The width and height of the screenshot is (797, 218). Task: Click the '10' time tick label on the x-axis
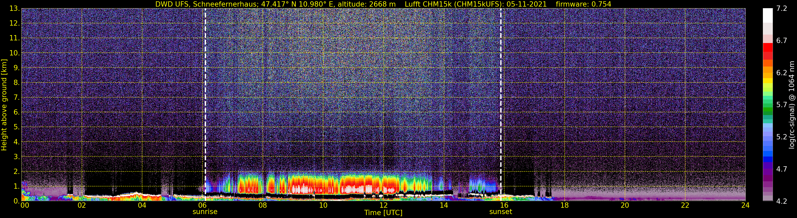pos(323,205)
